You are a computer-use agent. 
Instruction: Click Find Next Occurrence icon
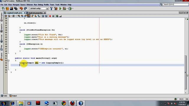click(25, 16)
